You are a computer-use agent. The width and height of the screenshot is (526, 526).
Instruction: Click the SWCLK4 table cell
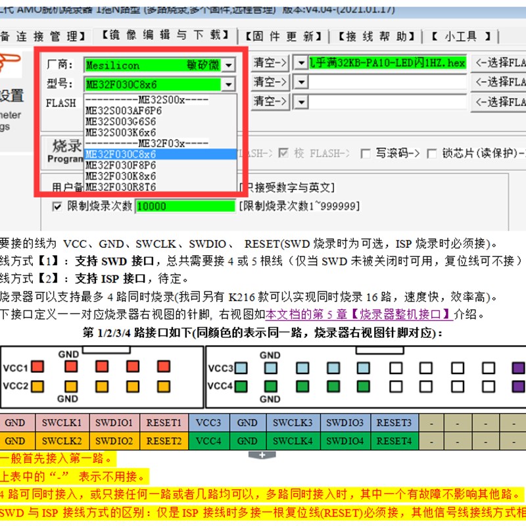(x=293, y=441)
